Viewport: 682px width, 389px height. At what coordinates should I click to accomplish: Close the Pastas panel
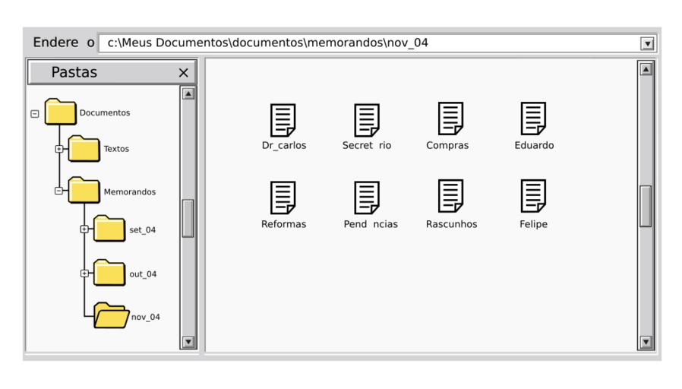coord(182,73)
